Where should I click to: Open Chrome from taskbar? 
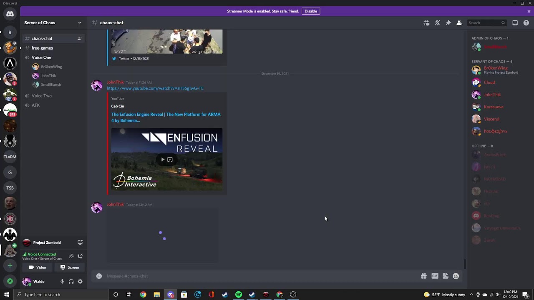click(143, 295)
